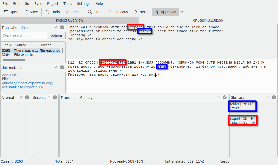This screenshot has height=165, width=278.
Task: Expand the Approved dropdown arrow
Action: point(182,12)
